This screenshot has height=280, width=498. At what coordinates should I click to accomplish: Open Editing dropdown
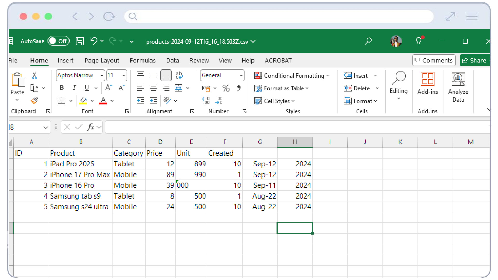[x=398, y=86]
